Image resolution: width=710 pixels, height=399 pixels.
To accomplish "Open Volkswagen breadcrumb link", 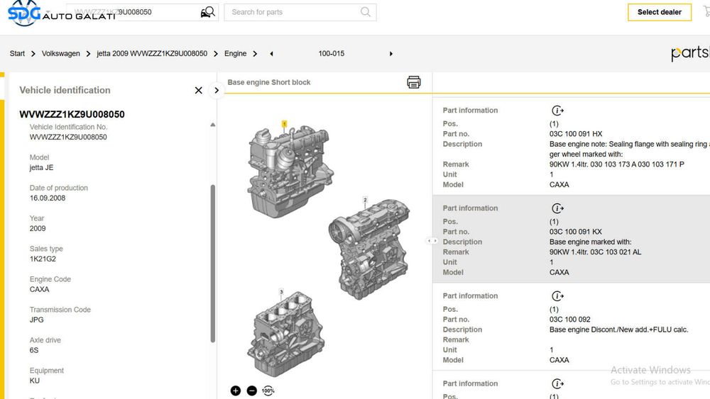I will coord(60,53).
